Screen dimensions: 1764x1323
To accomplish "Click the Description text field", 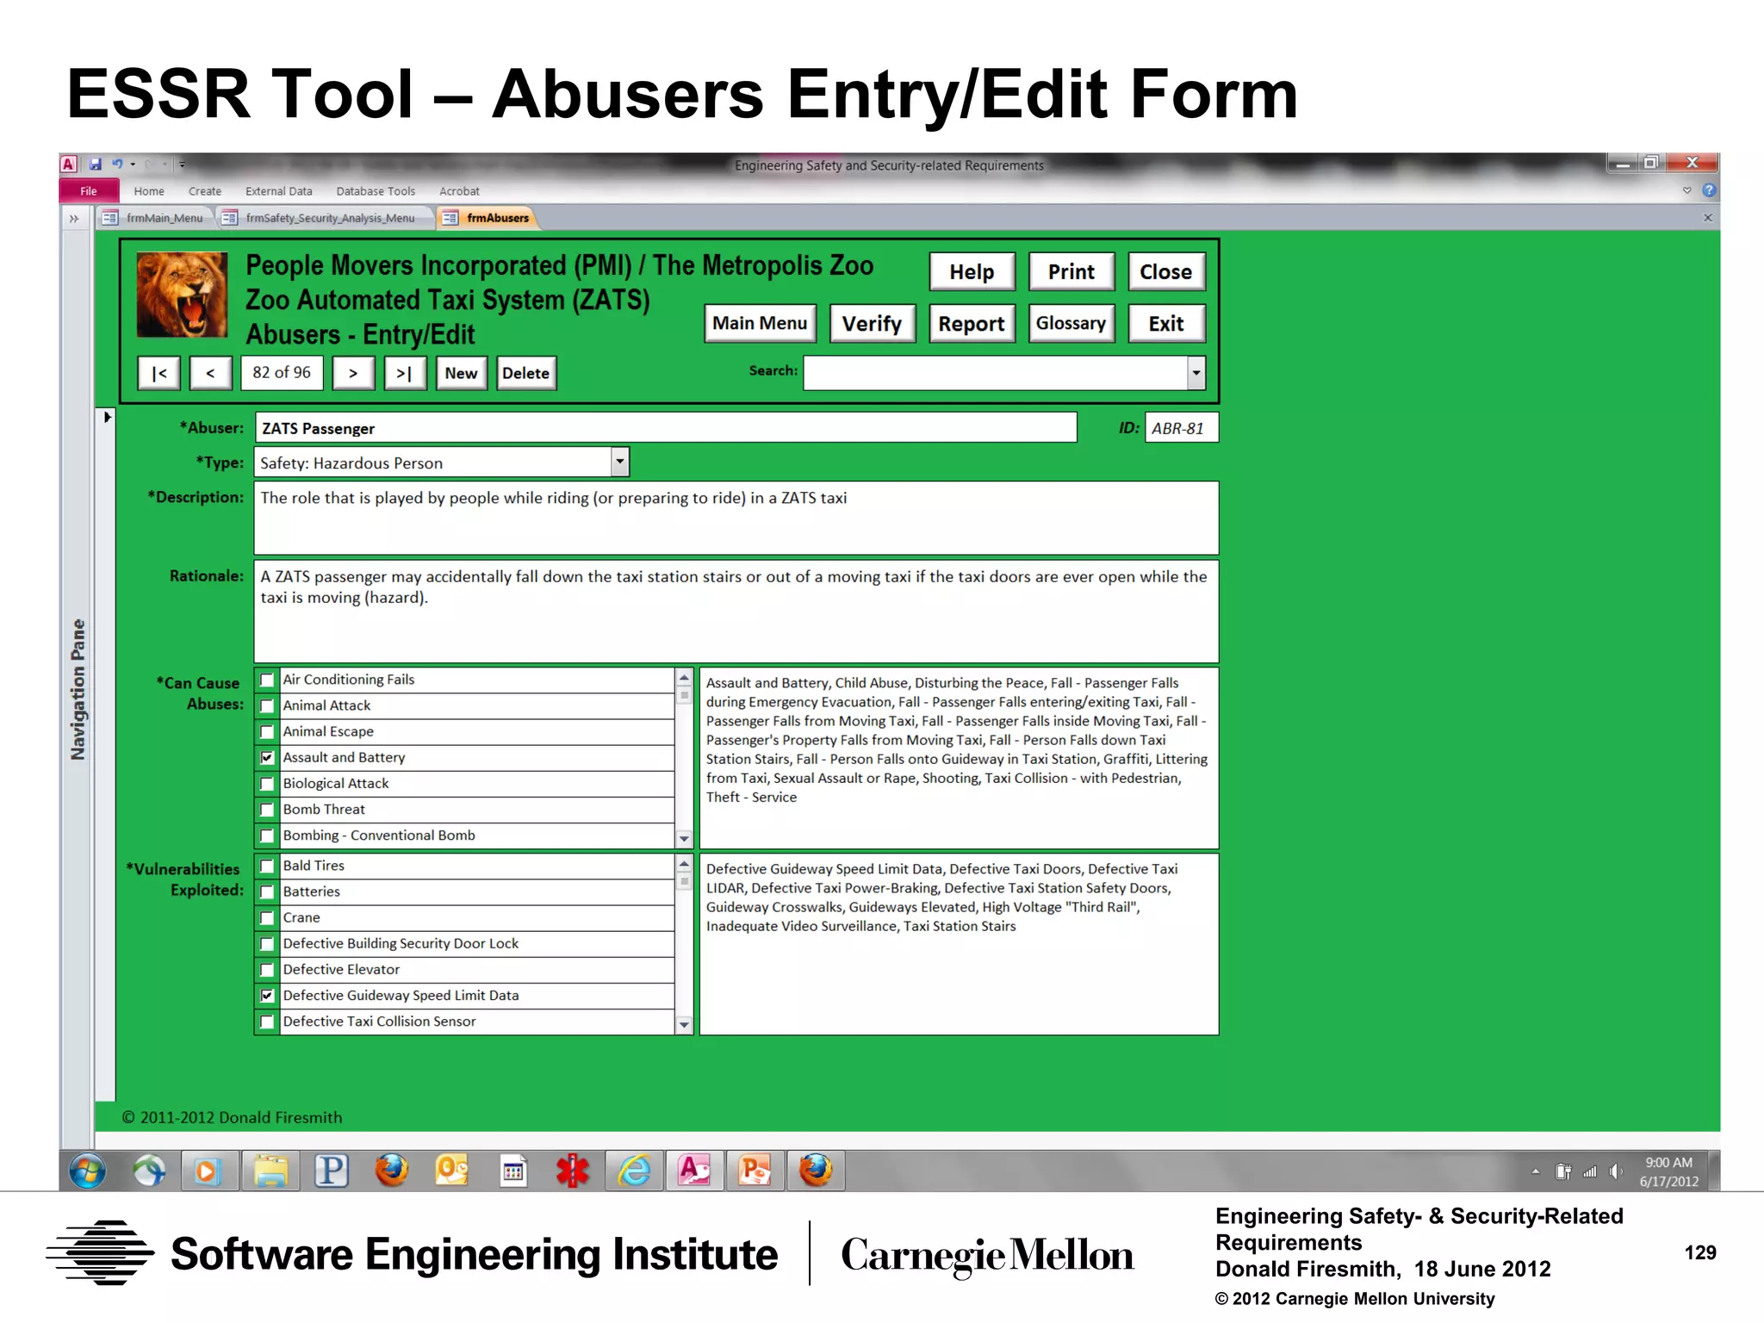I will [736, 518].
